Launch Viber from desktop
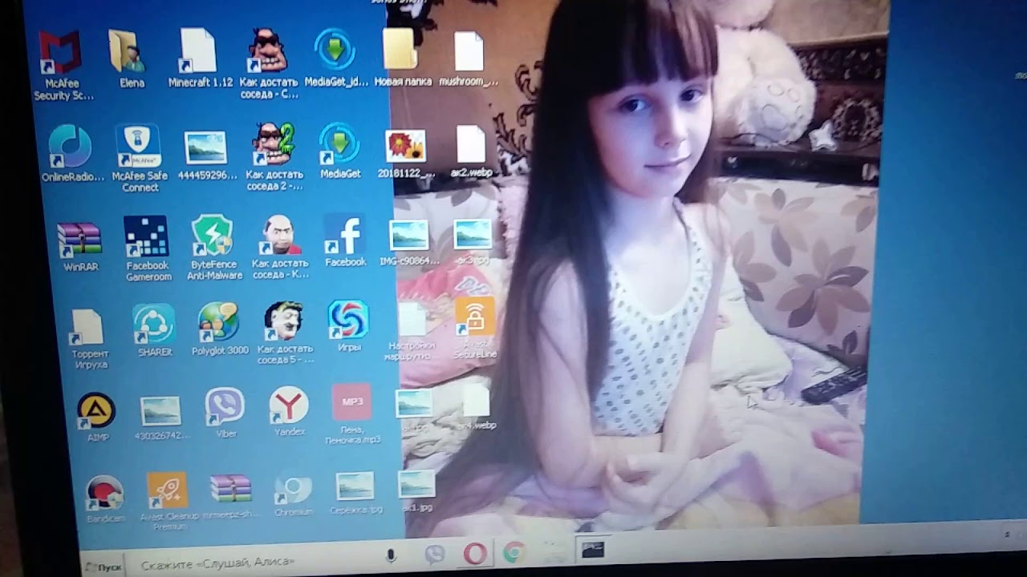Image resolution: width=1027 pixels, height=577 pixels. tap(225, 408)
